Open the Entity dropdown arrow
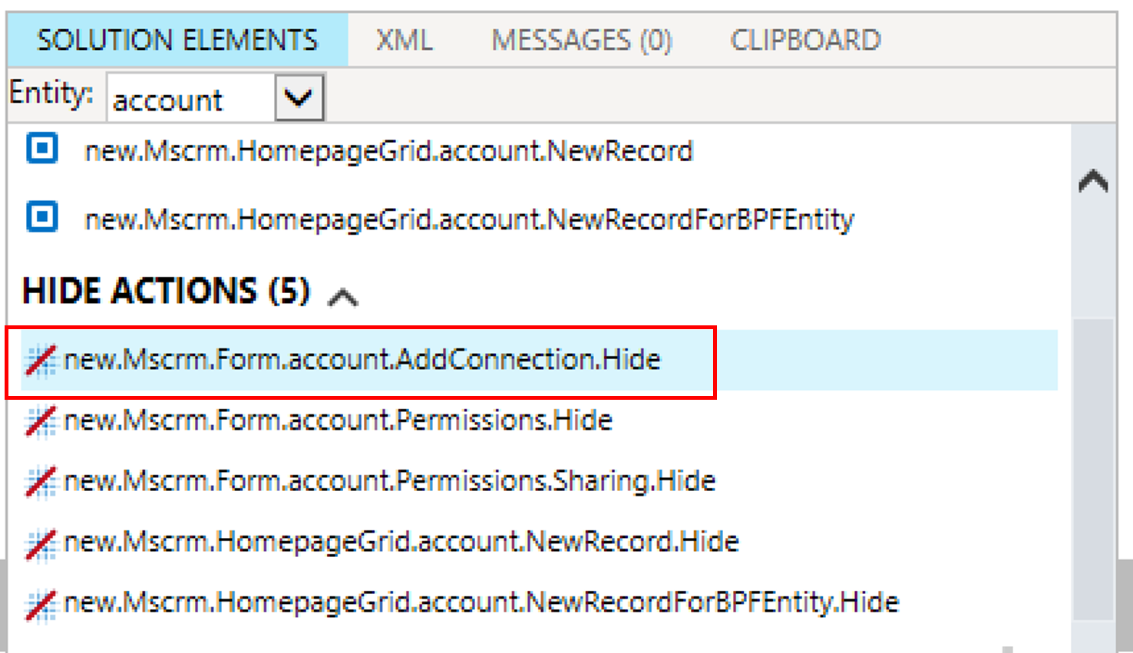Image resolution: width=1133 pixels, height=653 pixels. tap(299, 97)
